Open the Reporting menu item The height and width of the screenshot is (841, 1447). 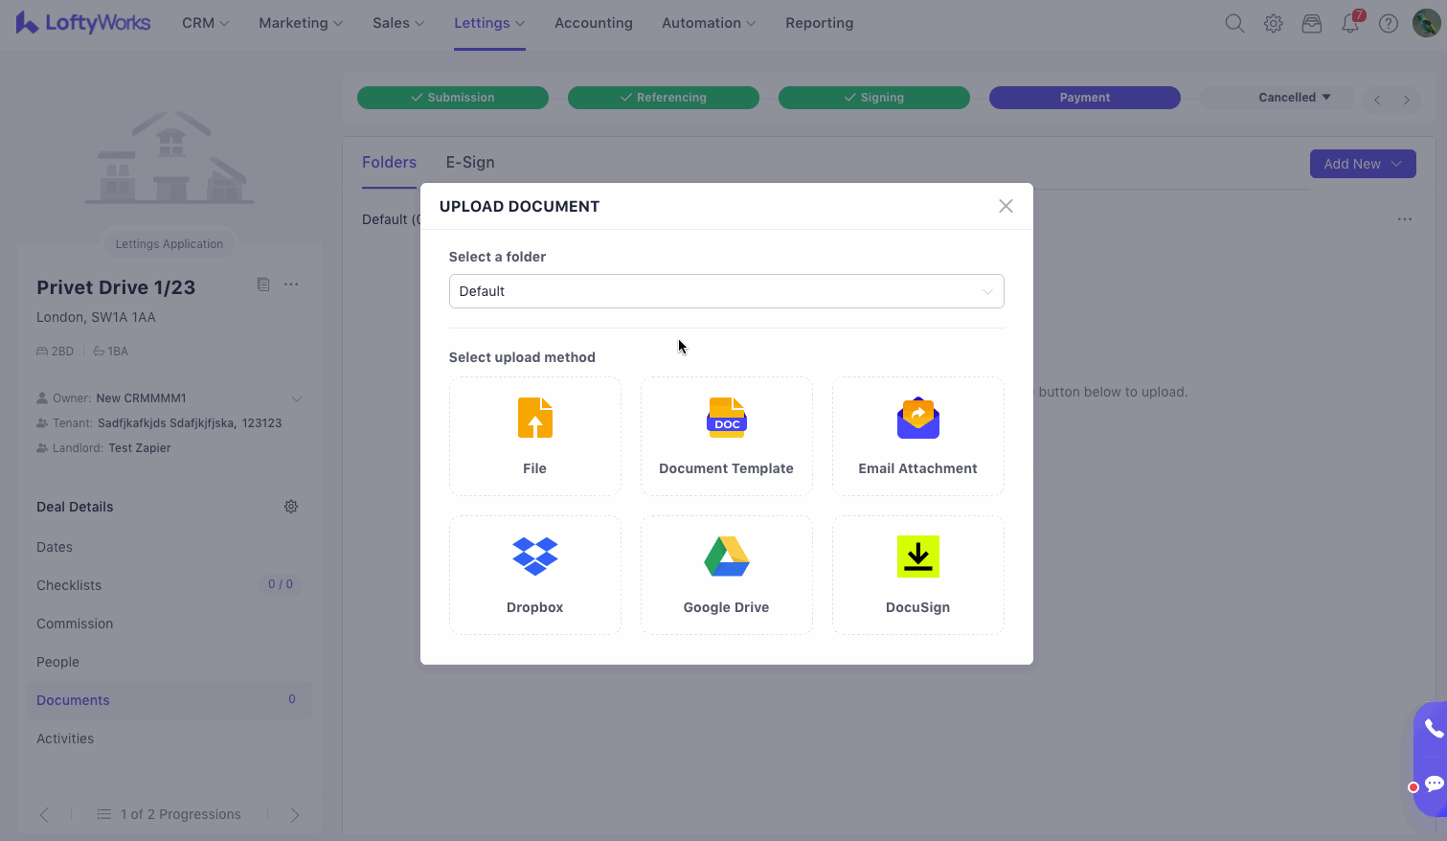[819, 23]
